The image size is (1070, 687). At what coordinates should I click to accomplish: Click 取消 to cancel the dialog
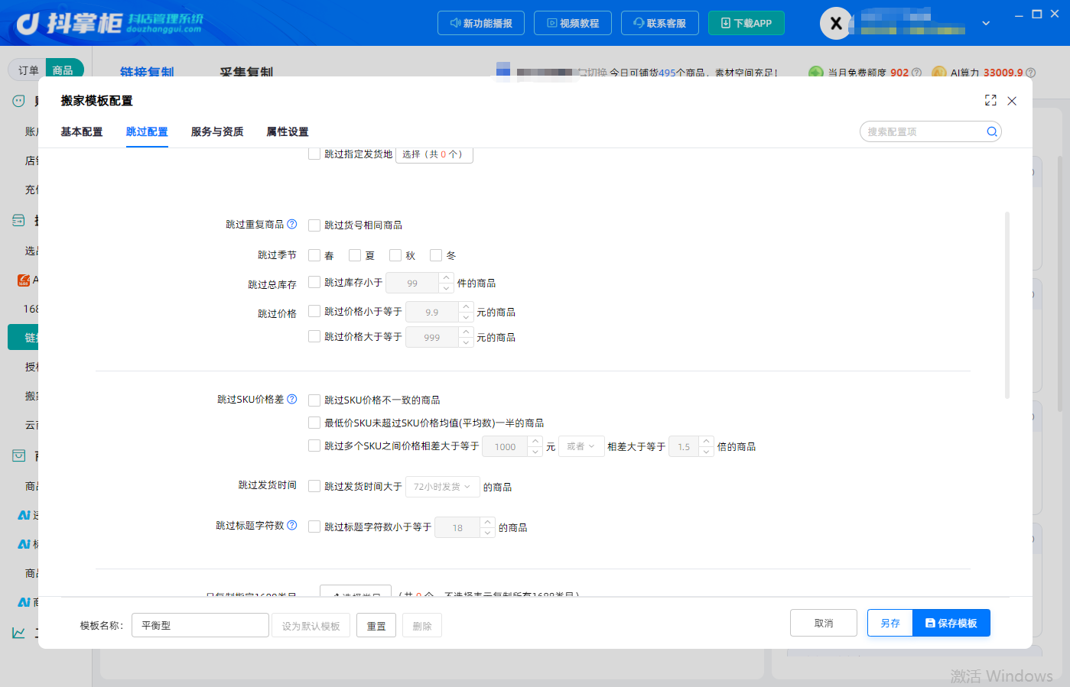coord(824,623)
